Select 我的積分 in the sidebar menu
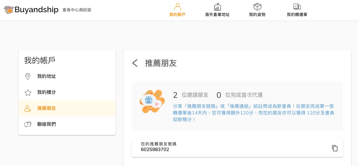Screen dimensions: 358x166 point(67,92)
